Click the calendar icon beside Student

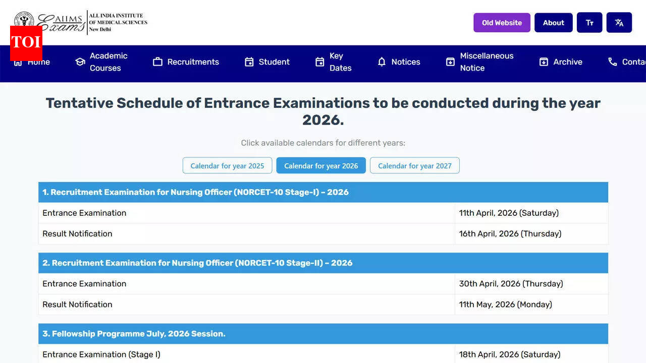(249, 62)
